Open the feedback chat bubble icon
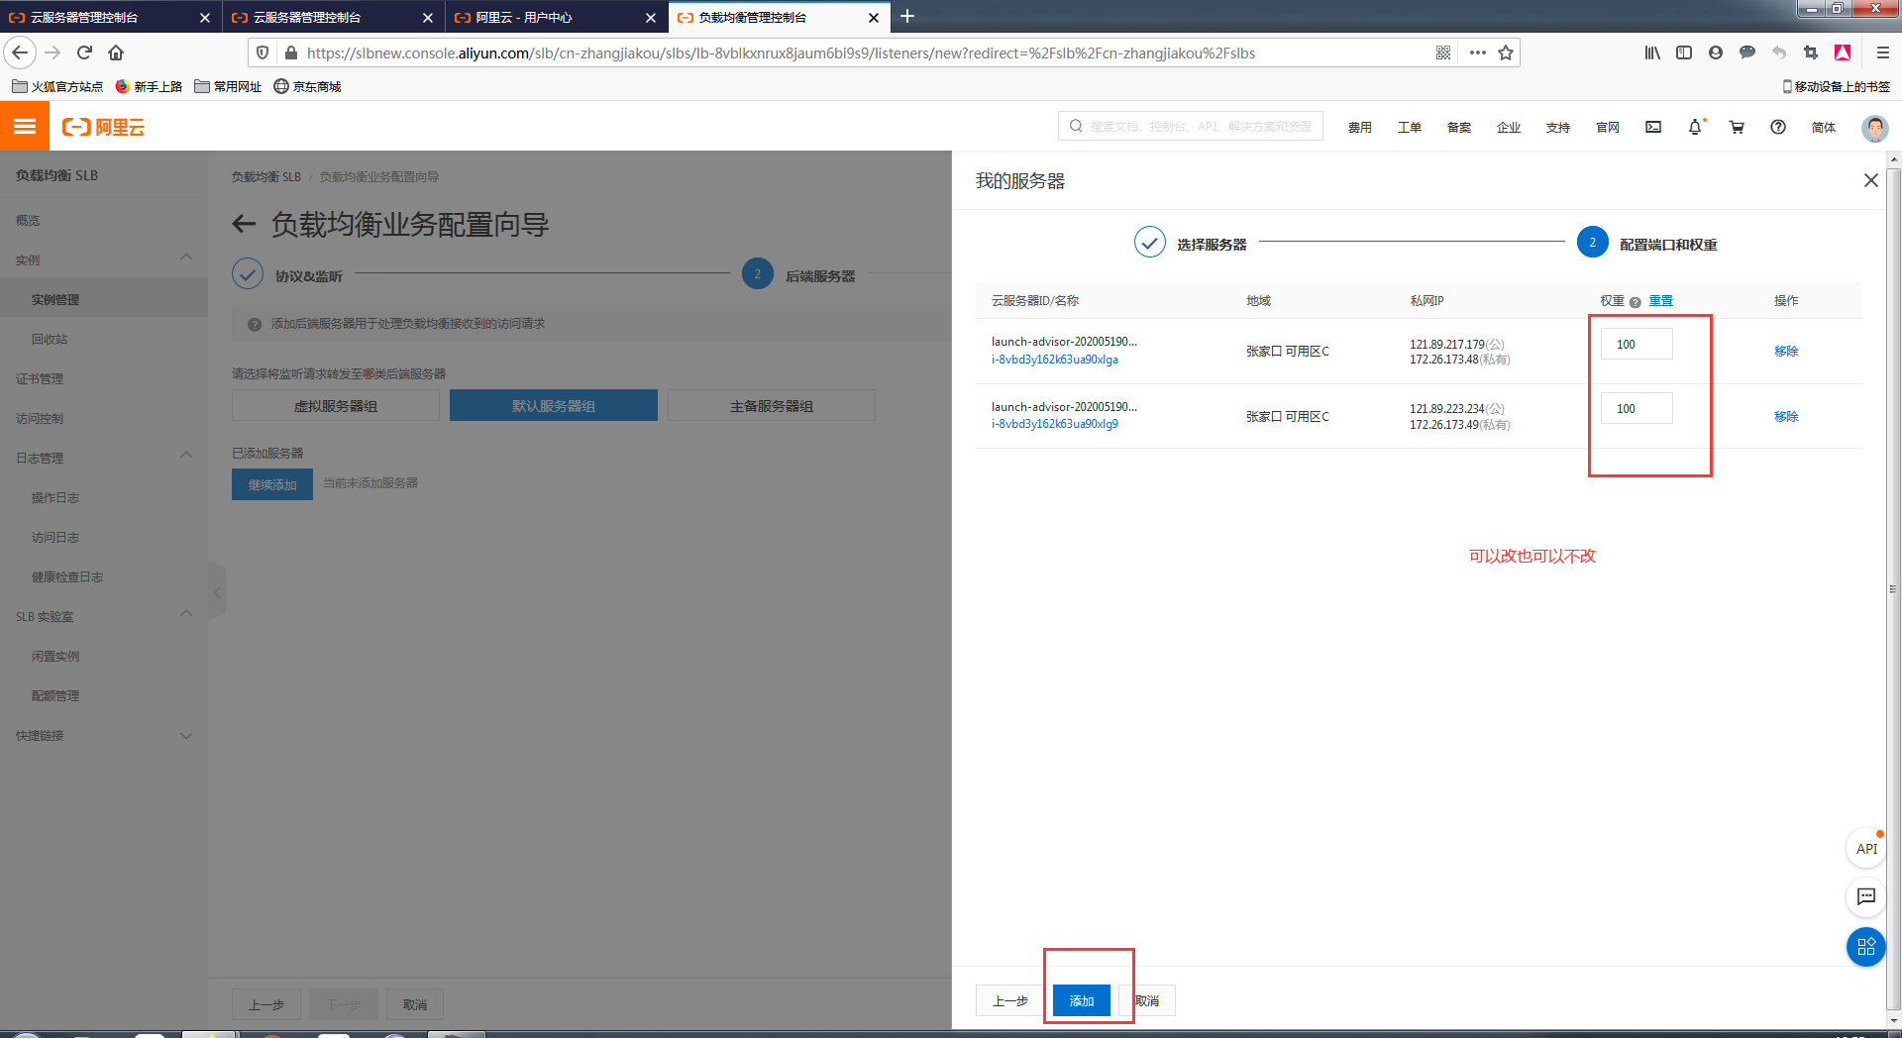 click(1866, 897)
